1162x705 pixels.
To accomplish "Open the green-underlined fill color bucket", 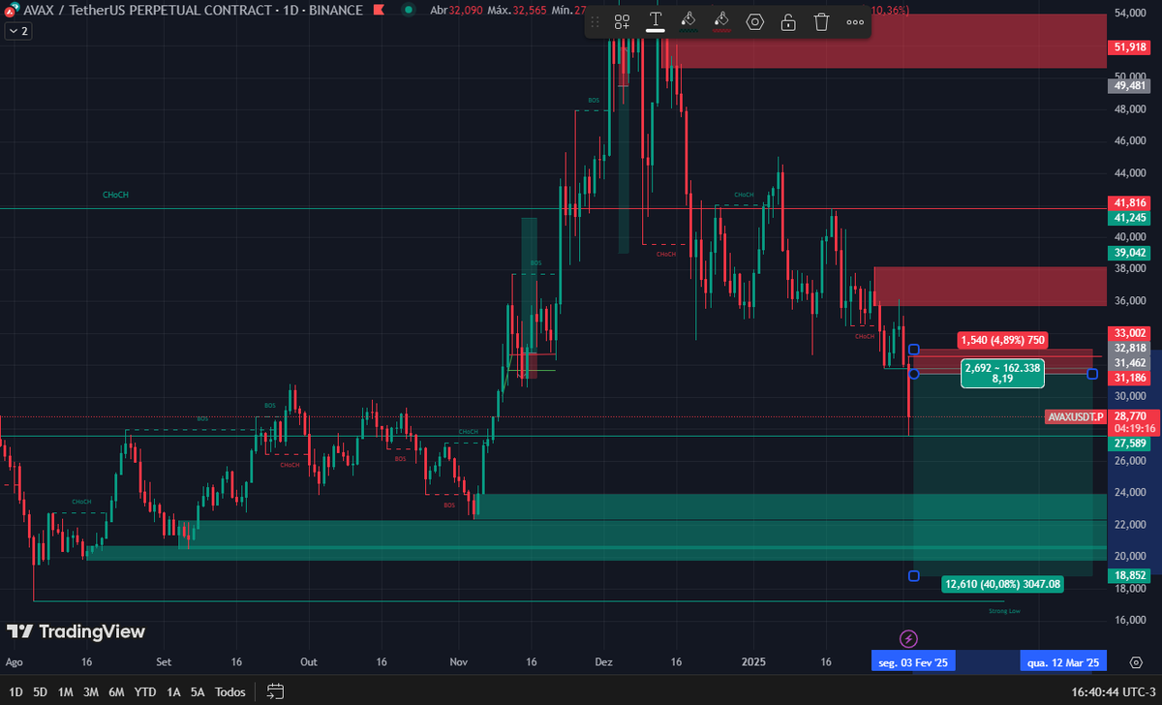I will click(x=688, y=21).
